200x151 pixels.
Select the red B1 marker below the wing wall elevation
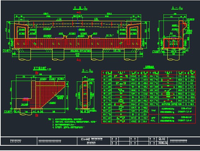[x=37, y=115]
